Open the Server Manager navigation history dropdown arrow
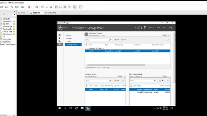This screenshot has height=116, width=207. (67, 28)
